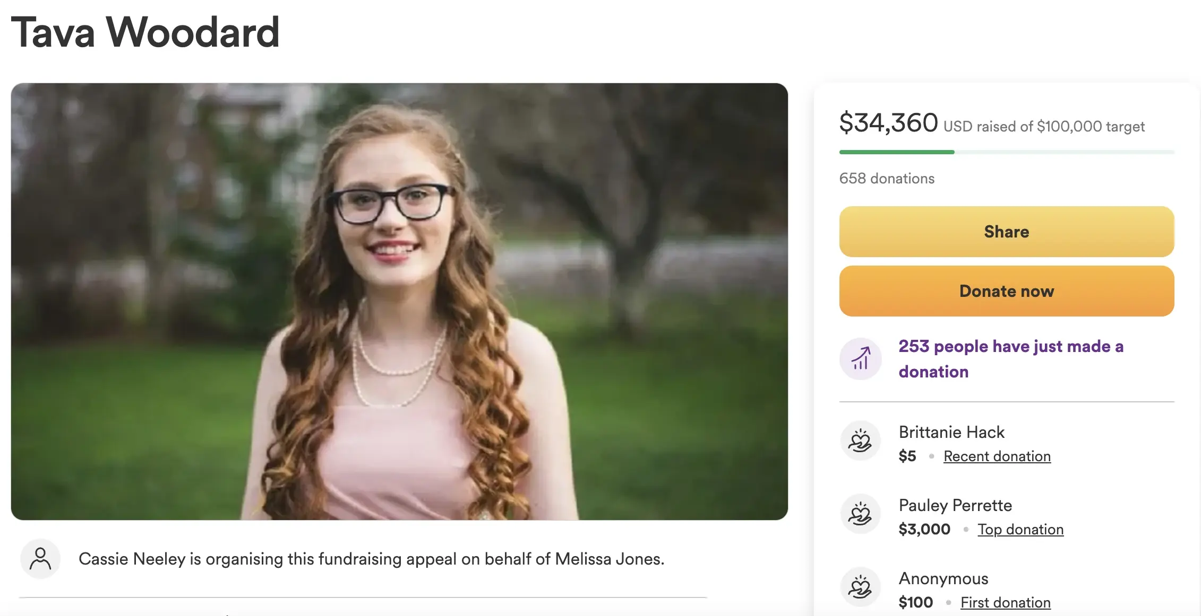1201x616 pixels.
Task: Click the donor name Pauley Perrette
Action: 955,505
